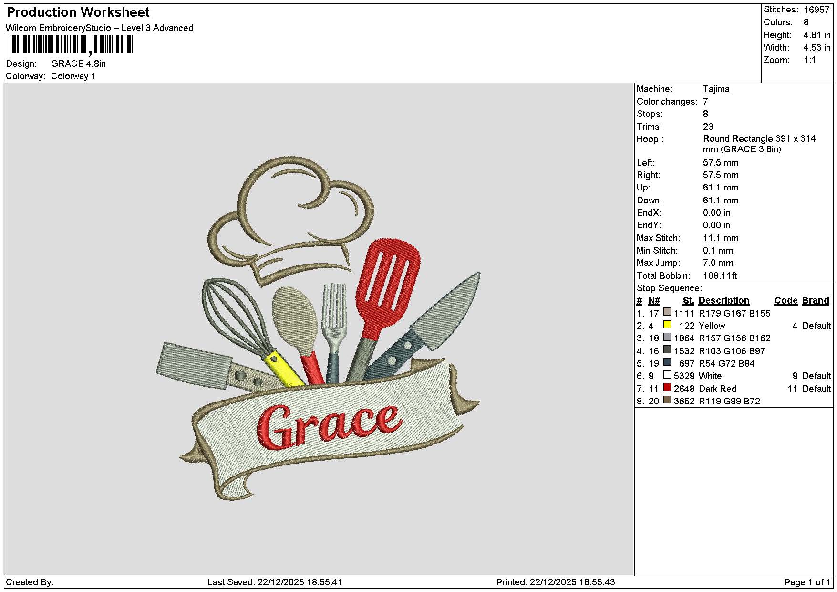The image size is (837, 592).
Task: Click the 'Colorway 1' value
Action: 73,76
